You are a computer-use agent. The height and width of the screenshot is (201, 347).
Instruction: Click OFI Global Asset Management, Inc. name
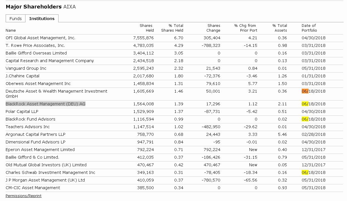(x=40, y=38)
